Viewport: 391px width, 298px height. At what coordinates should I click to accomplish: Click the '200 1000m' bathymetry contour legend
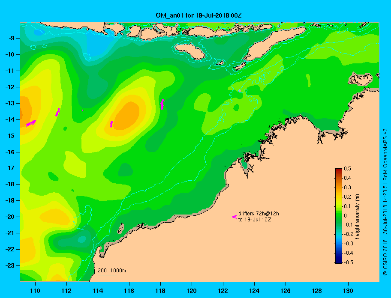112,271
